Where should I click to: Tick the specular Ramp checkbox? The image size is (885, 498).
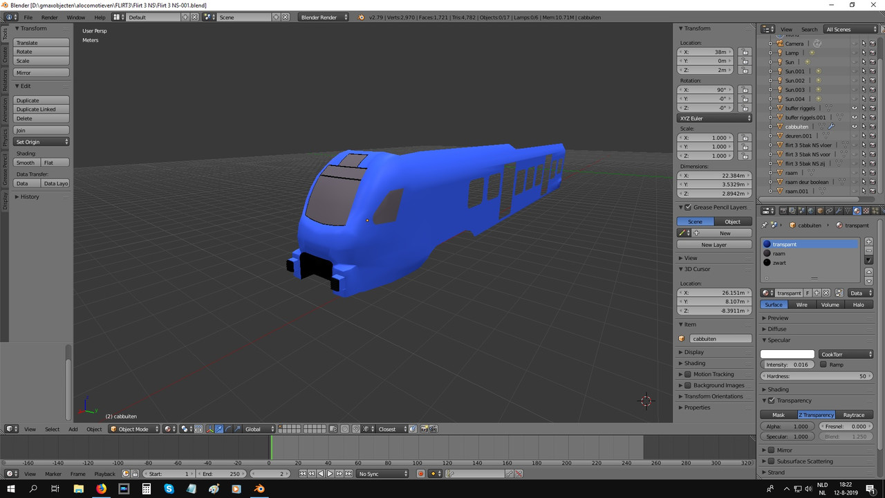[823, 365]
